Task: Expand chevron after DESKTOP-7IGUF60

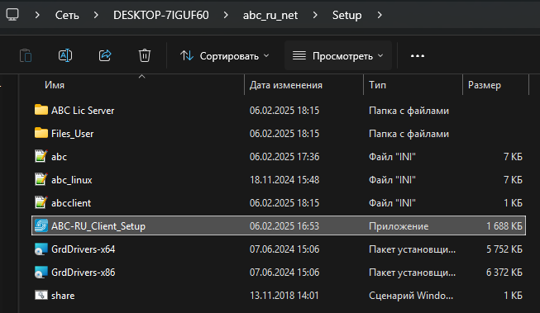Action: [x=226, y=15]
